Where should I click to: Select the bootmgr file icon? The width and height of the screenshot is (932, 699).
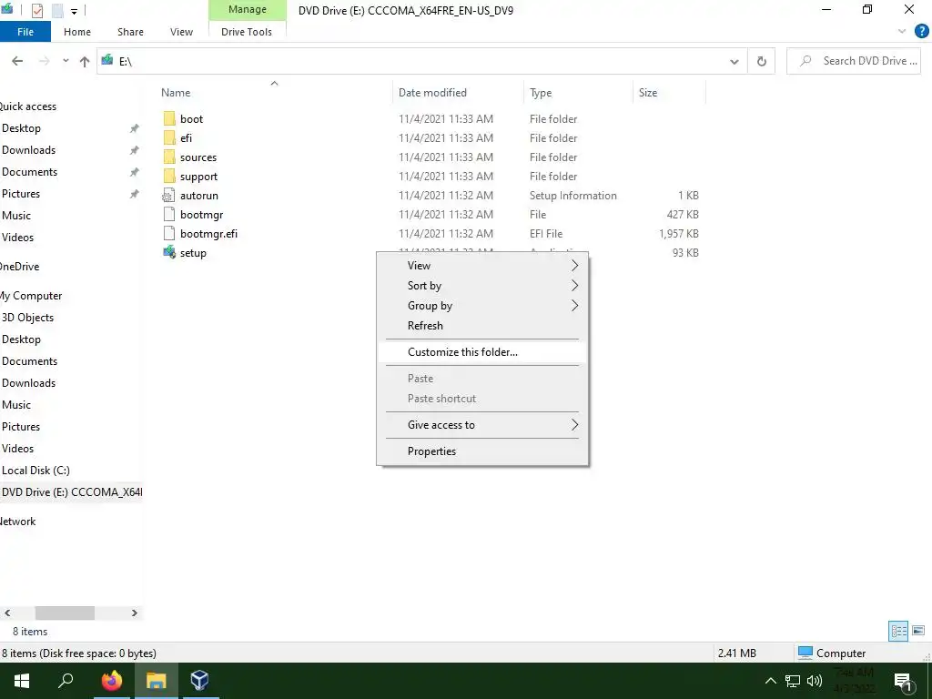[x=168, y=215]
